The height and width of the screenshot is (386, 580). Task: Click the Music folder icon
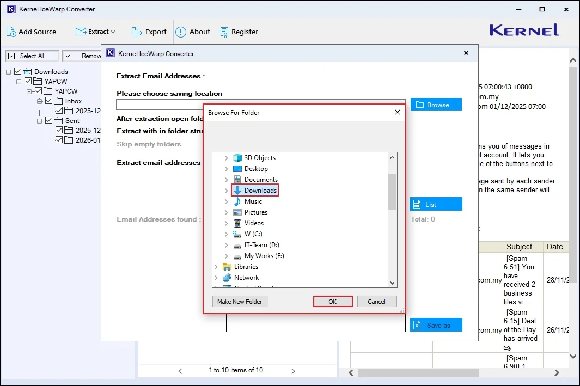[237, 201]
